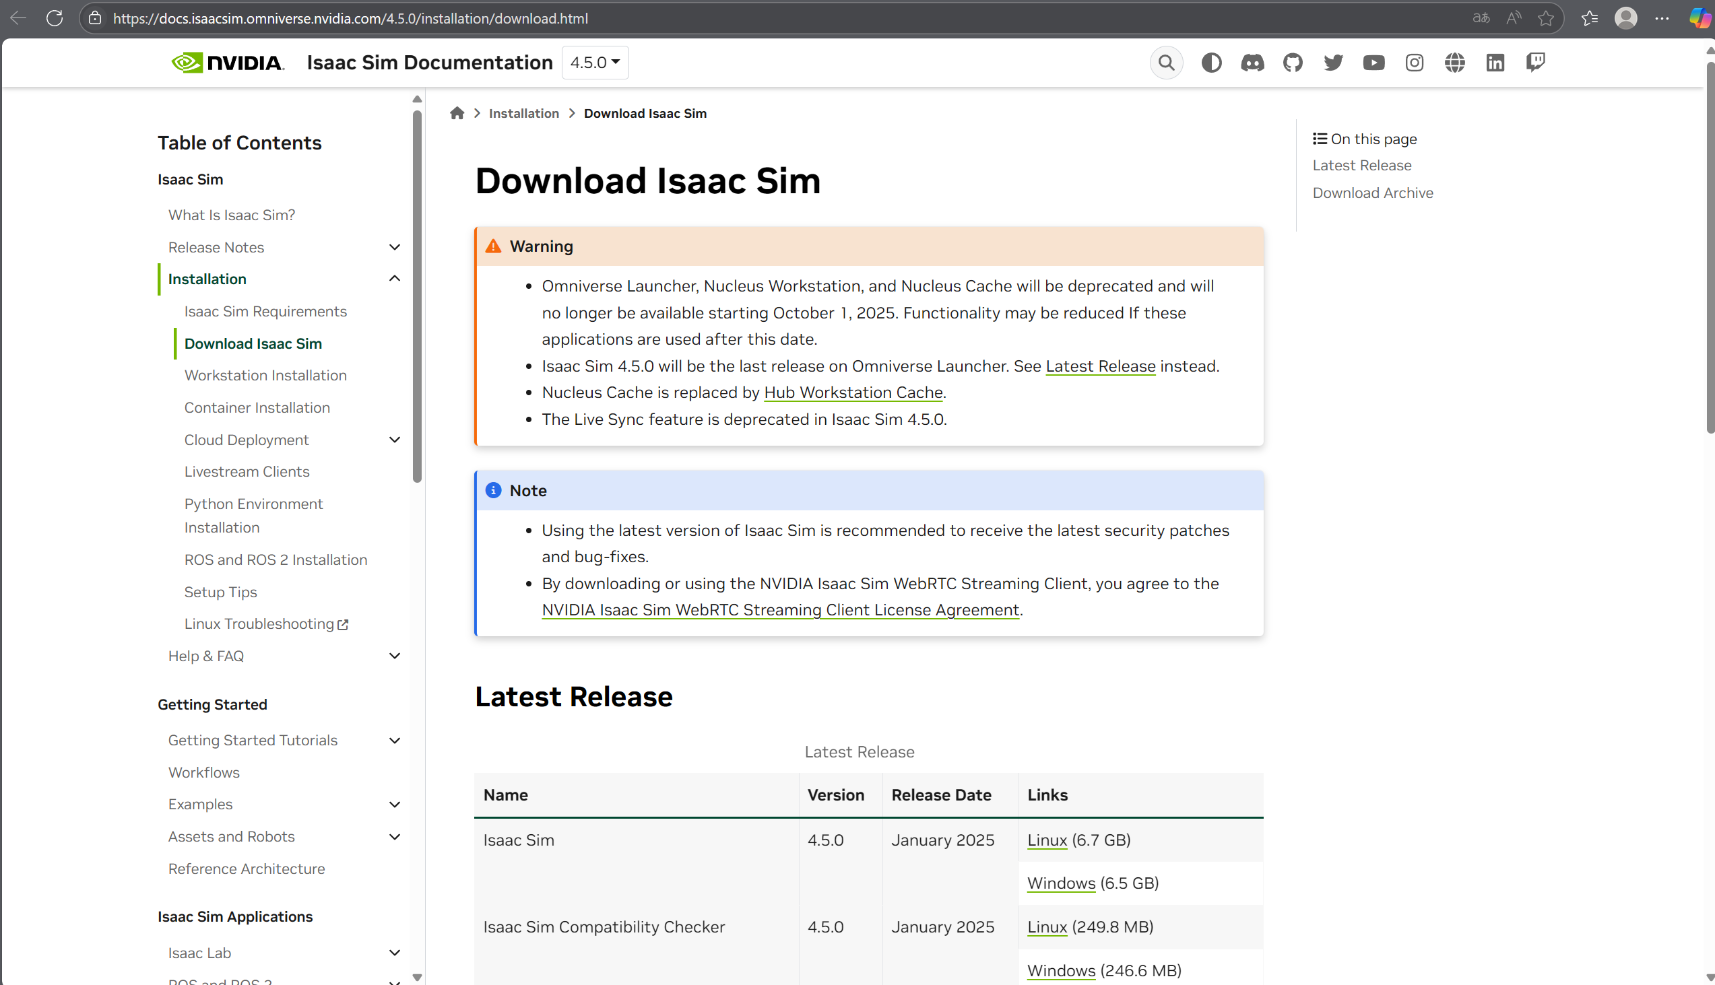Open browser settings and more menu
This screenshot has height=985, width=1715.
(x=1662, y=18)
